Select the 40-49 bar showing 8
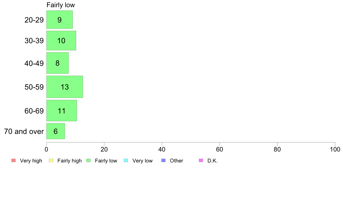This screenshot has width=343, height=212. pyautogui.click(x=57, y=63)
